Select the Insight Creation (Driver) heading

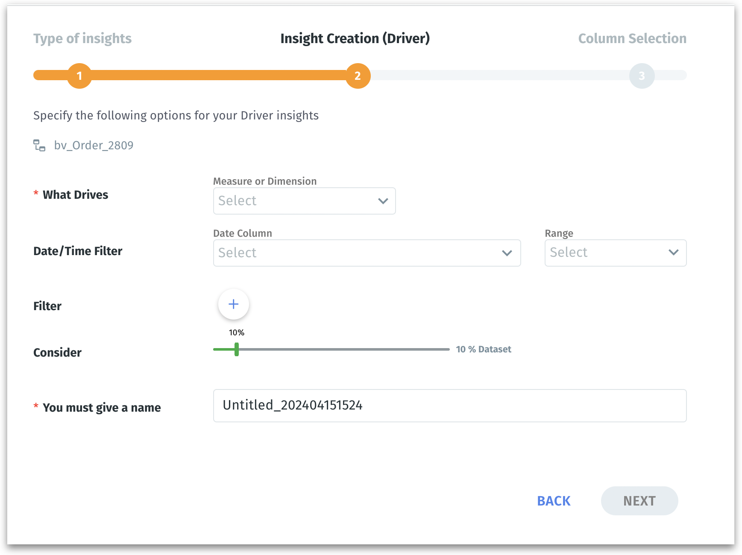coord(355,38)
